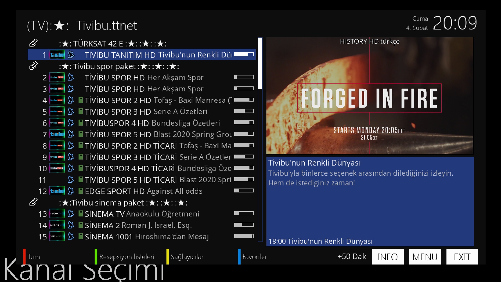Select TİVİBU SPOR 5 HD Blast 2020 row 7
Viewport: 501px width, 282px height.
142,134
